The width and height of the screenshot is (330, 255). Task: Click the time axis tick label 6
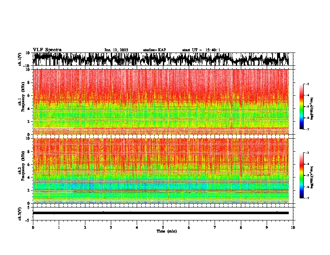(x=189, y=227)
